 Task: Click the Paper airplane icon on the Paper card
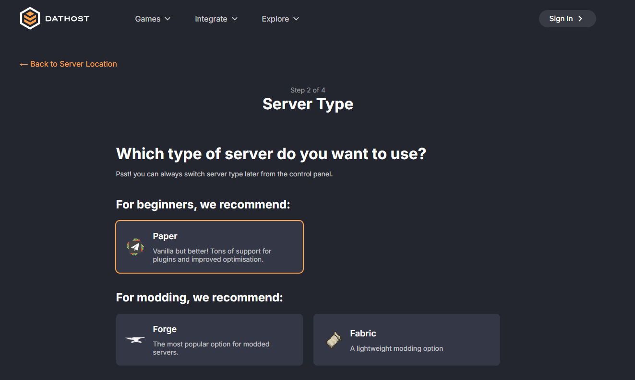[135, 246]
